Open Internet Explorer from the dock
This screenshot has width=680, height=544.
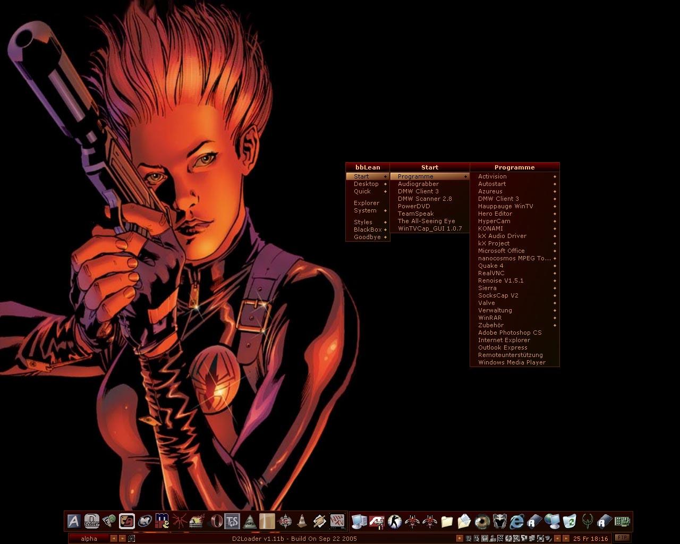coord(517,522)
